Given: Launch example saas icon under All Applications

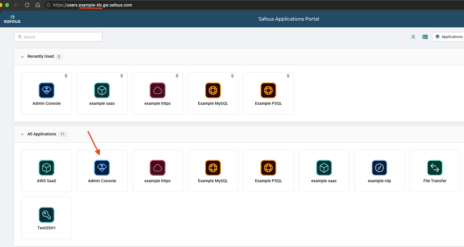Looking at the screenshot, I should point(324,168).
